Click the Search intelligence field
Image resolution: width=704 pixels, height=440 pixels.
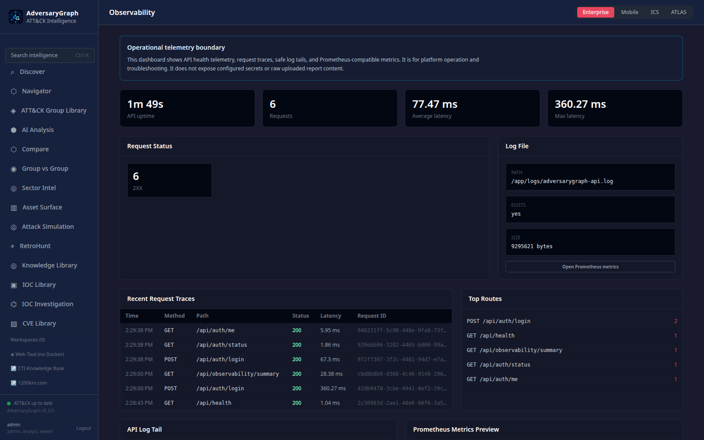[50, 55]
